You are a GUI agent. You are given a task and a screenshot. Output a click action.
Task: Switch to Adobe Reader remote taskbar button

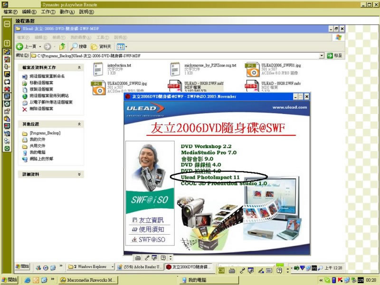(140, 267)
